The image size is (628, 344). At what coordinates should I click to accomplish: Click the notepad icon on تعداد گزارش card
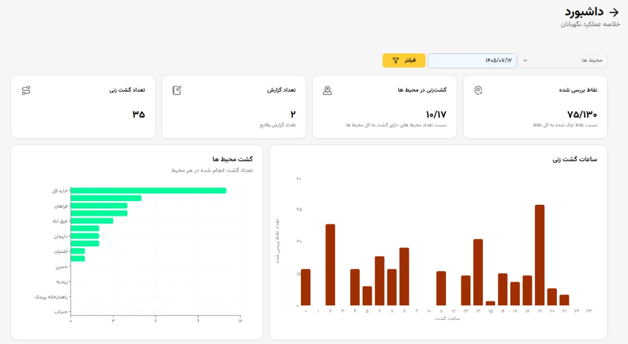pyautogui.click(x=177, y=91)
